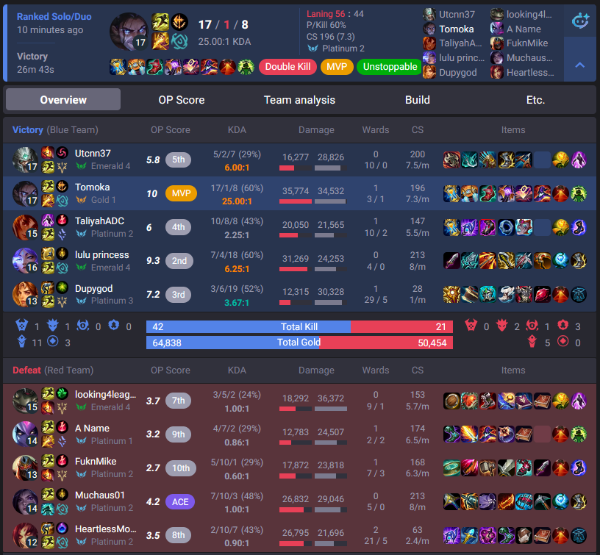Click the Total Kill comparison bar
600x555 pixels.
coord(299,326)
